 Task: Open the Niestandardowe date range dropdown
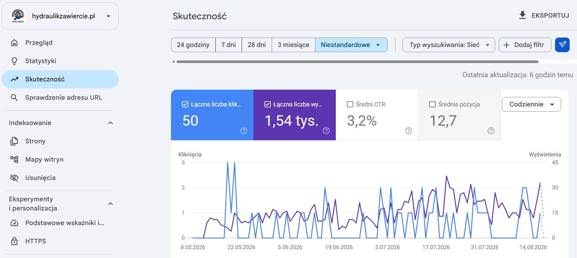[351, 45]
